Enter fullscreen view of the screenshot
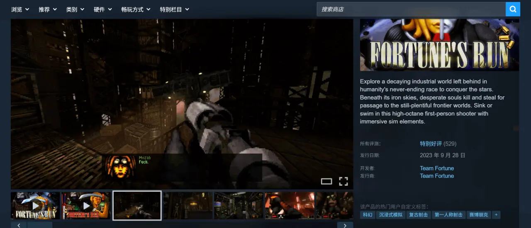 click(343, 181)
